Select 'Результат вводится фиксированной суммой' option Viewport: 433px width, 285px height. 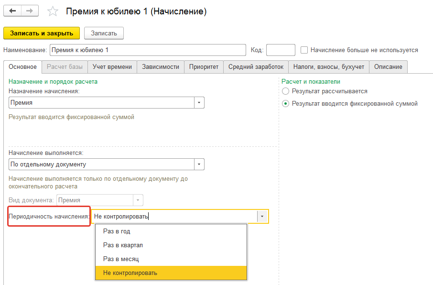(x=286, y=103)
